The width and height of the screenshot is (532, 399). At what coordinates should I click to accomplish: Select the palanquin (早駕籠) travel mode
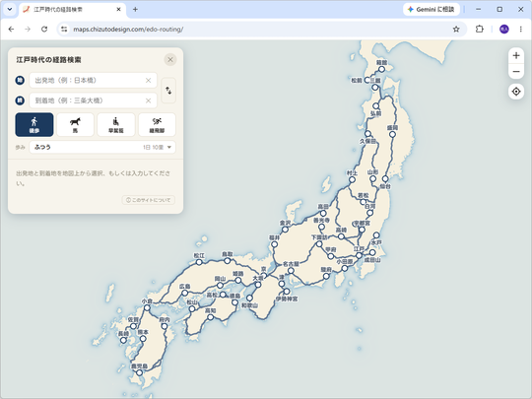pos(116,124)
